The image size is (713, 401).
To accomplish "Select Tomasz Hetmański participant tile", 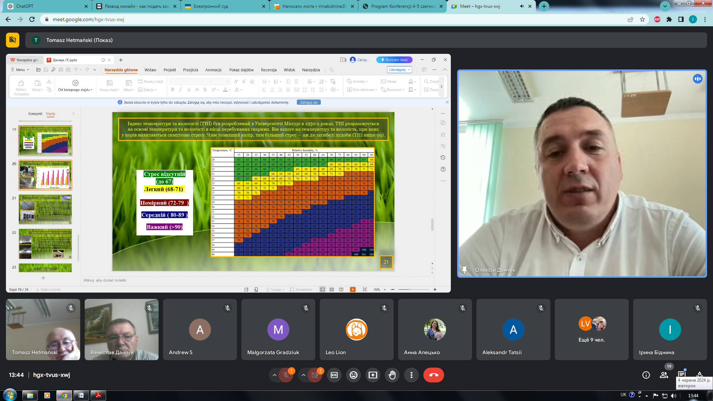I will (43, 330).
